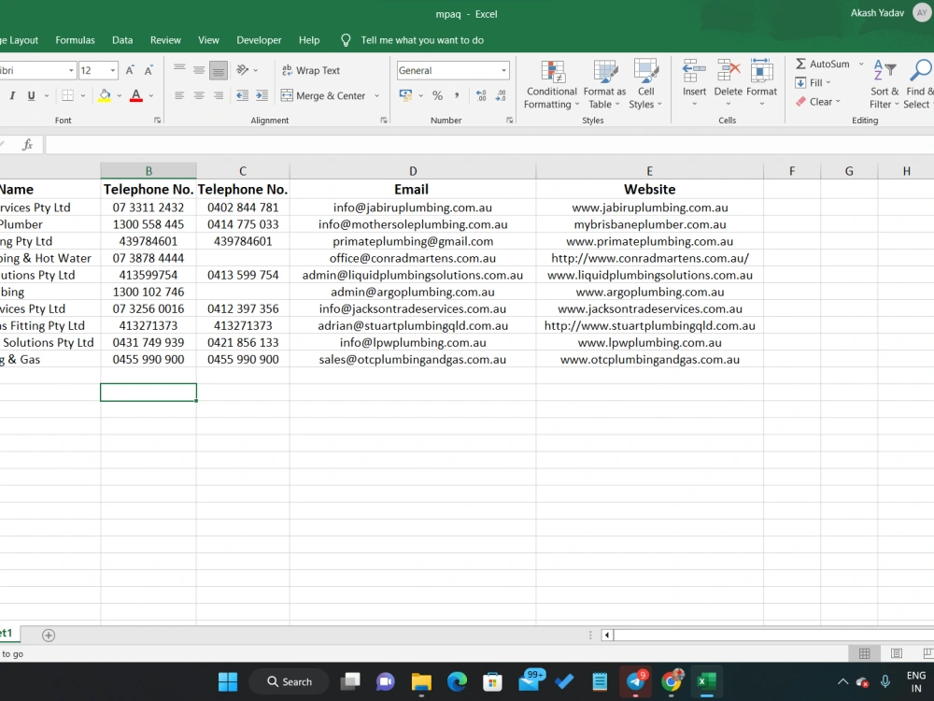The height and width of the screenshot is (701, 934).
Task: Toggle underline formatting
Action: [31, 95]
